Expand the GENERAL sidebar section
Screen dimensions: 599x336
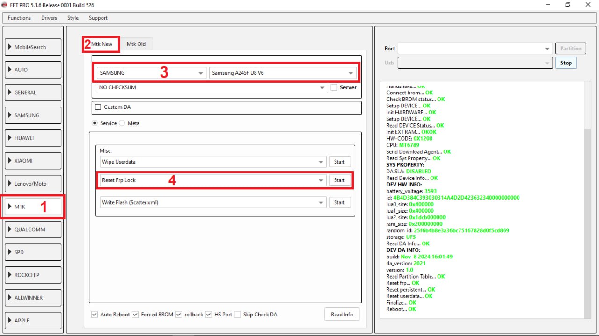pos(33,93)
